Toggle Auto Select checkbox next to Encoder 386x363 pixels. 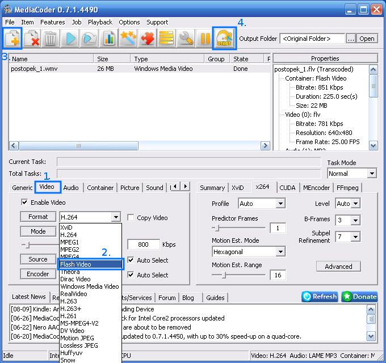[131, 275]
